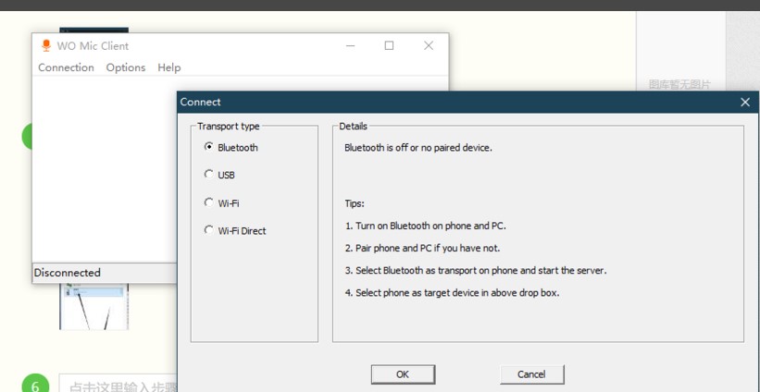760x392 pixels.
Task: Maximize the WO Mic Client window
Action: click(389, 45)
